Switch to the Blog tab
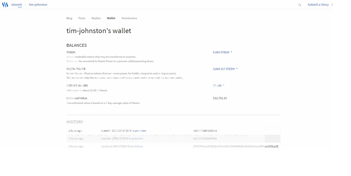Image resolution: width=351 pixels, height=176 pixels. pos(69,18)
